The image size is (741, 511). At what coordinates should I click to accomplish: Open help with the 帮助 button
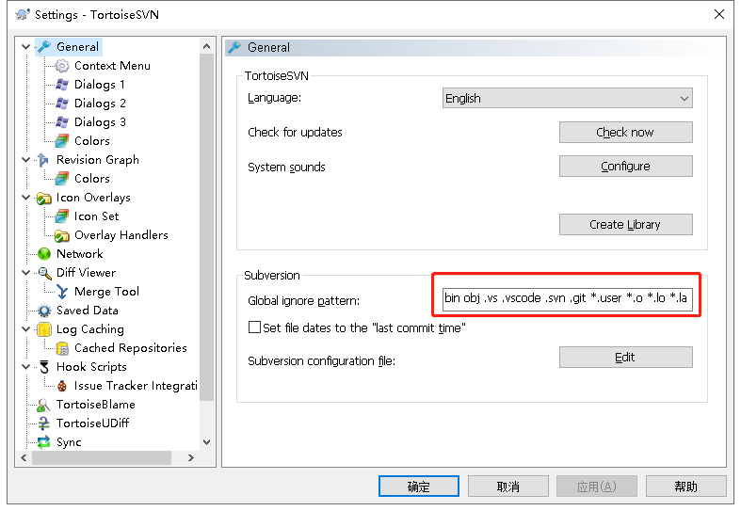pyautogui.click(x=685, y=486)
